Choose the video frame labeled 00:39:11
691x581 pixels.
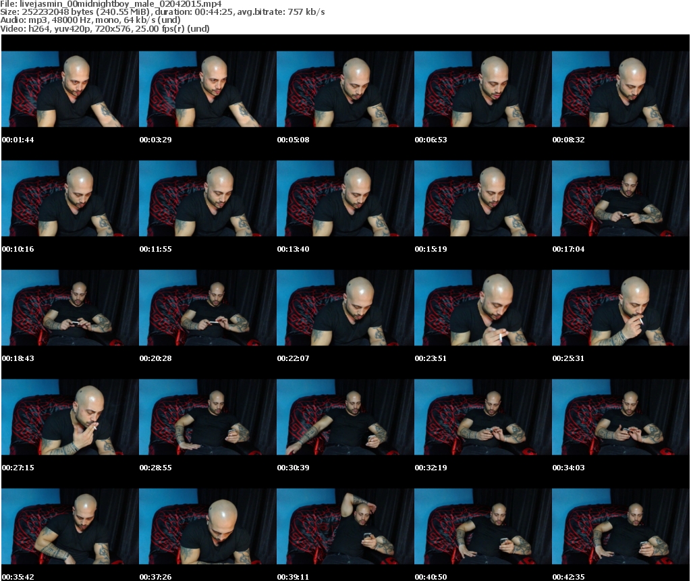coord(345,526)
